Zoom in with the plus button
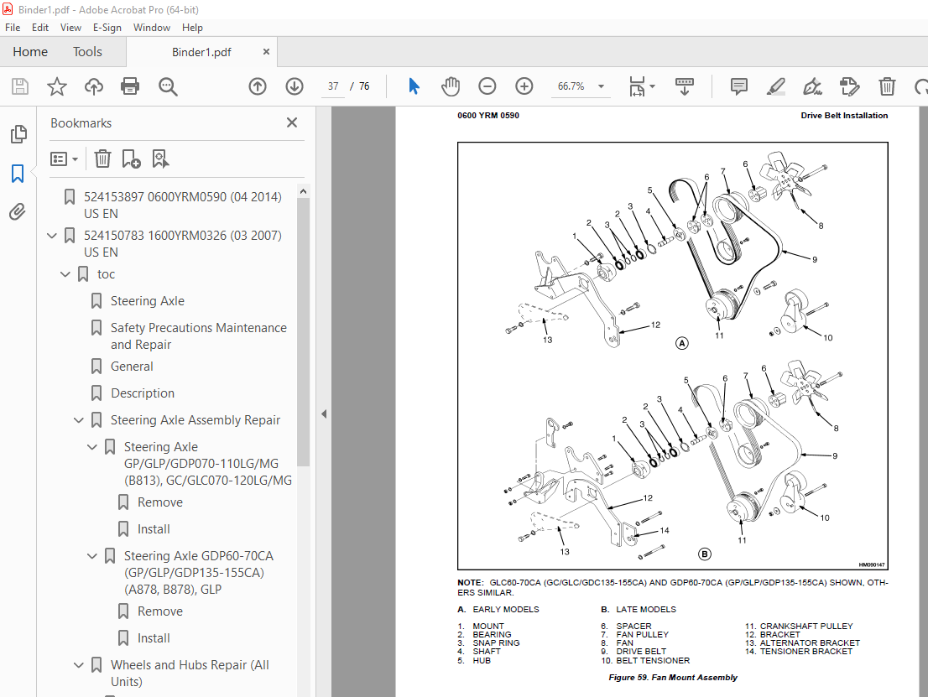 (524, 86)
